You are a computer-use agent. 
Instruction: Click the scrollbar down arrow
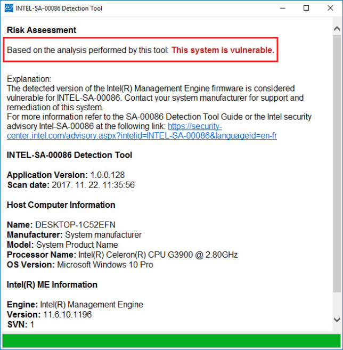337,320
